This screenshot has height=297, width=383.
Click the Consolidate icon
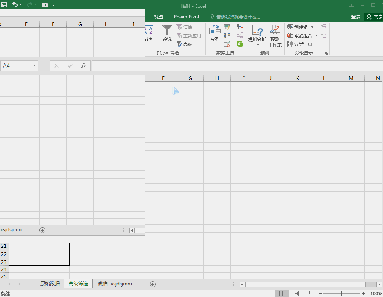click(x=240, y=27)
